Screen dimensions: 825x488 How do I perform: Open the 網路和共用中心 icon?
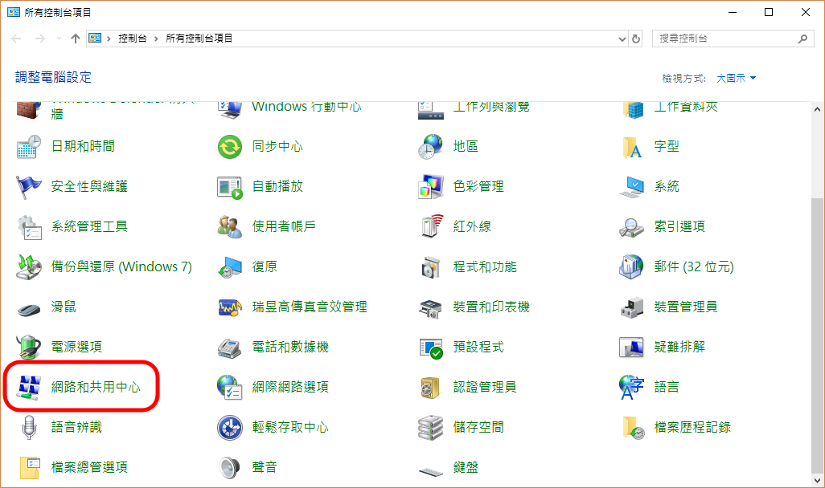coord(29,387)
